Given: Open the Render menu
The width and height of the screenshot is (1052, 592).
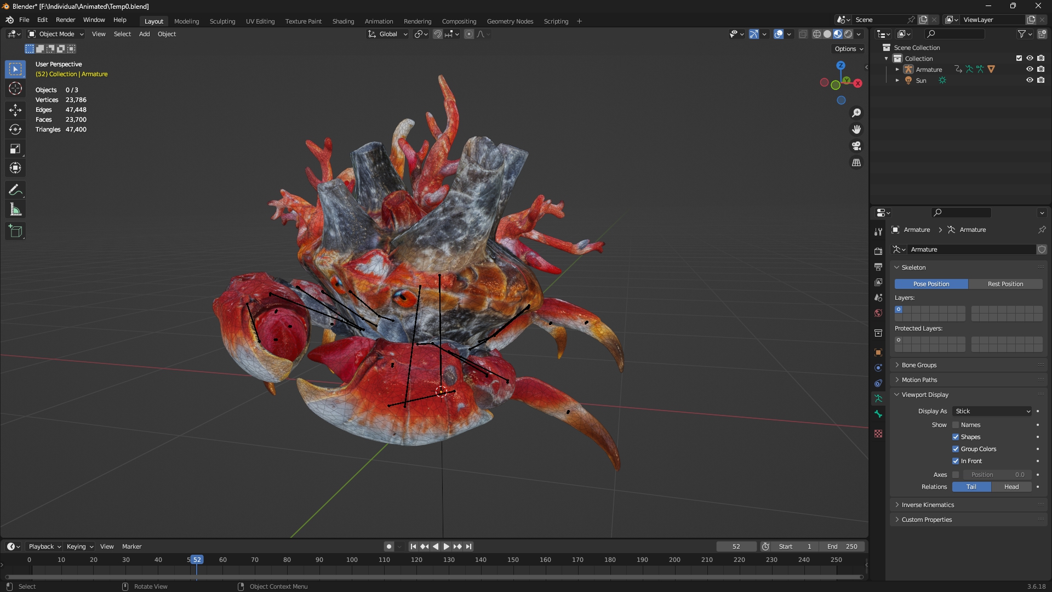Looking at the screenshot, I should pyautogui.click(x=65, y=20).
